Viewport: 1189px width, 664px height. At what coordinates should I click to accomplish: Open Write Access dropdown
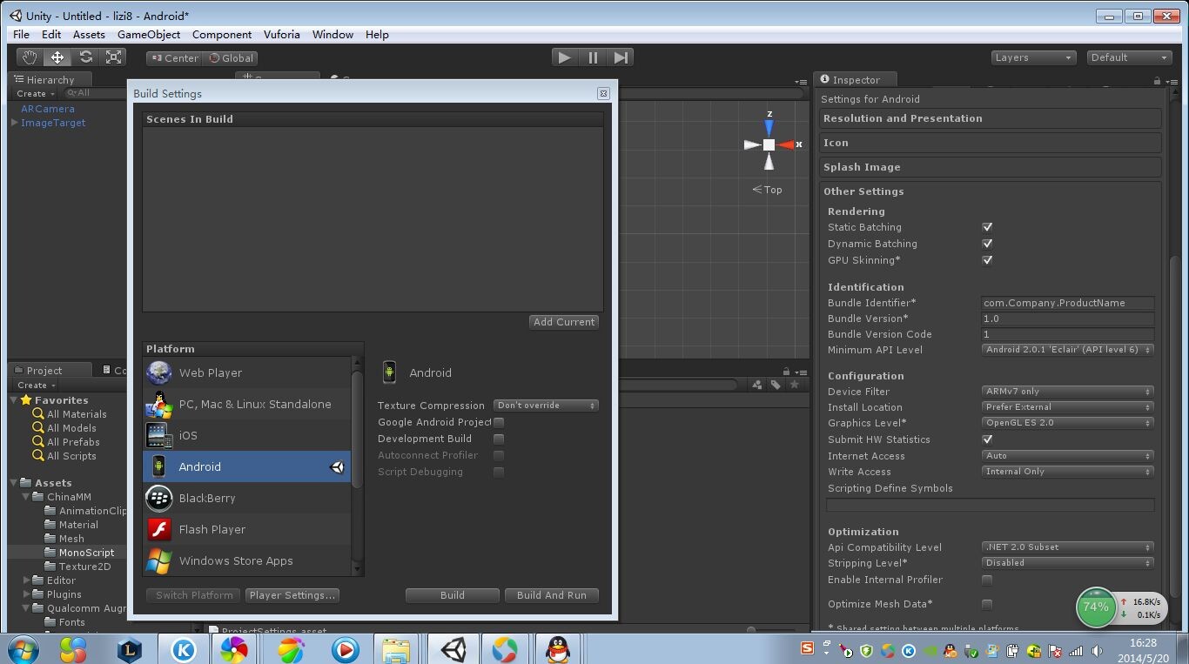point(1068,472)
